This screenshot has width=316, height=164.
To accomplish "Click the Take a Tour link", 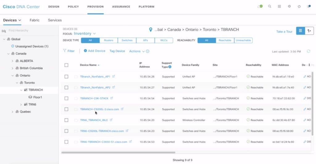I will pyautogui.click(x=284, y=32).
